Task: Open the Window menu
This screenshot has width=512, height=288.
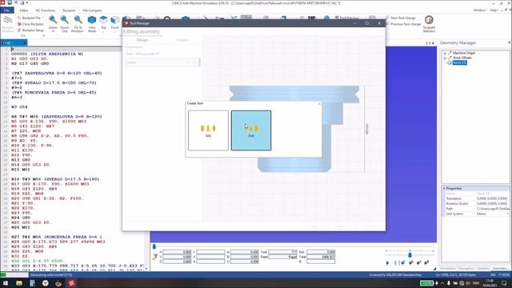Action: point(480,10)
